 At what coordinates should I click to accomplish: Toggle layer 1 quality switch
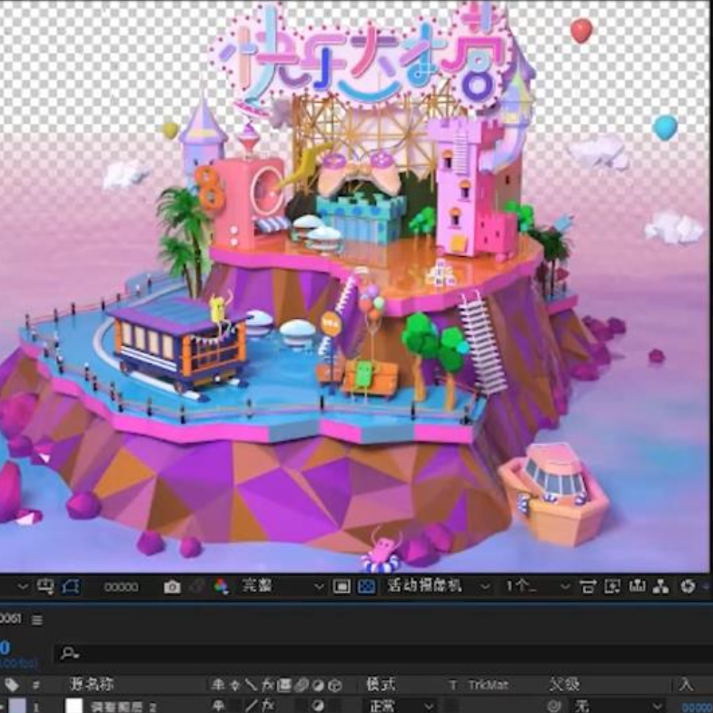pos(252,706)
